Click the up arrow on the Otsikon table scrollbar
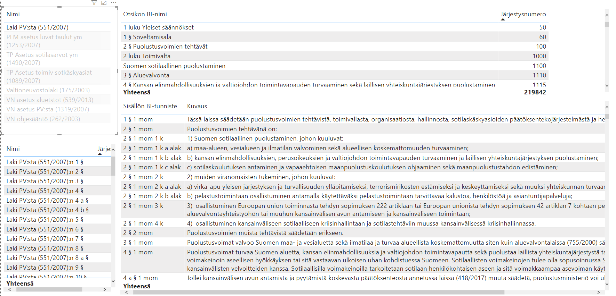 pyautogui.click(x=607, y=15)
